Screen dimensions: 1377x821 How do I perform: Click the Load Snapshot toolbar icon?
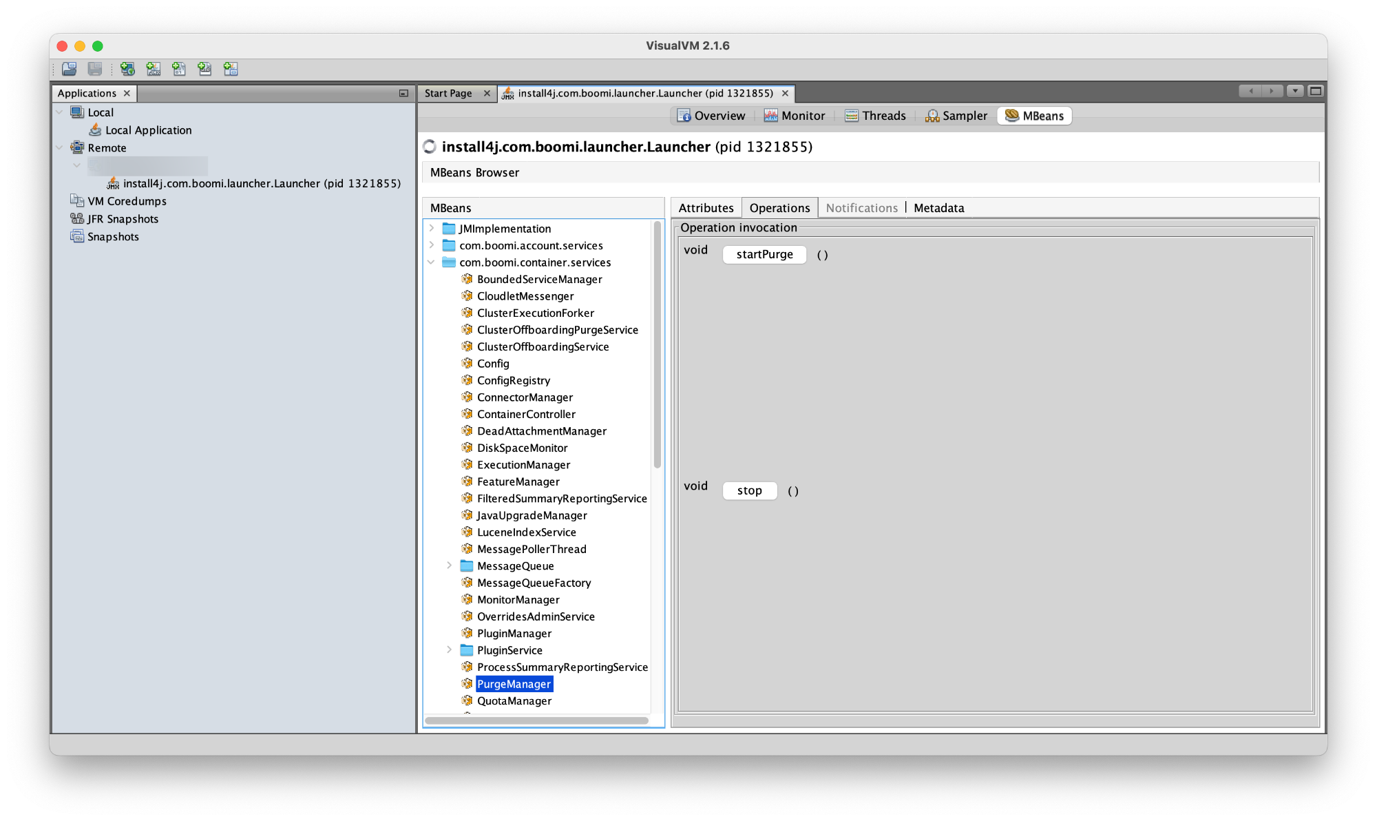click(x=68, y=69)
